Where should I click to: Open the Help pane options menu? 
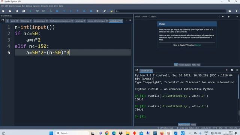(237, 16)
